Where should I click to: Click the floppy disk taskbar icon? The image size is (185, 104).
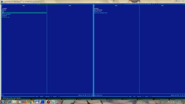click(37, 102)
